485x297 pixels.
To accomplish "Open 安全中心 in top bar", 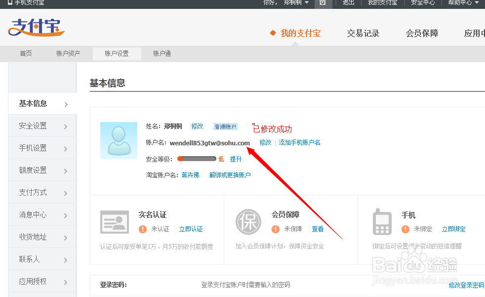I will point(423,2).
